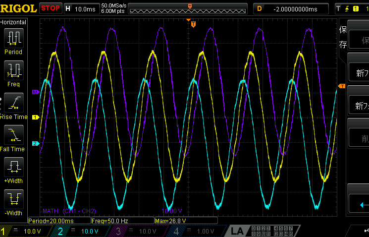Click the red STOP status button
The height and width of the screenshot is (237, 369).
tap(51, 8)
